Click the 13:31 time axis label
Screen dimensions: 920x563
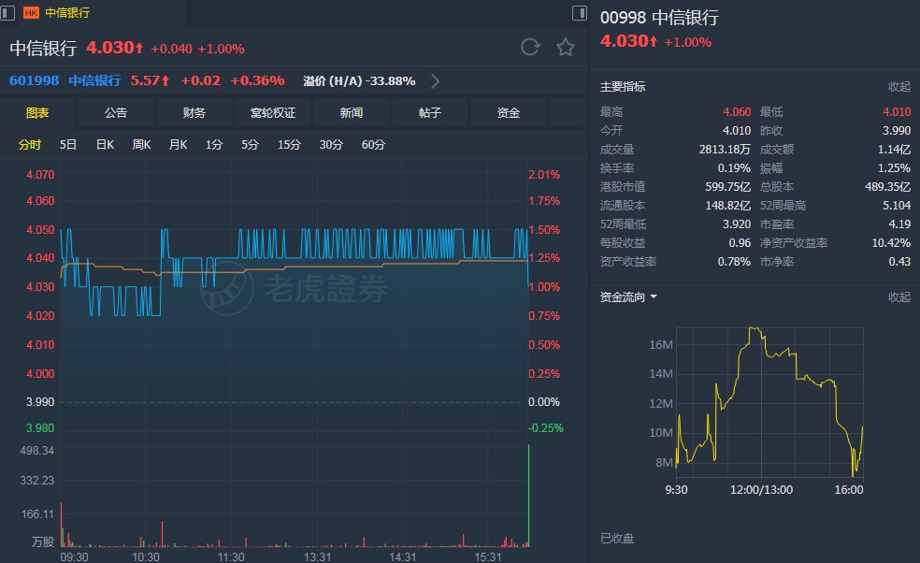[317, 556]
